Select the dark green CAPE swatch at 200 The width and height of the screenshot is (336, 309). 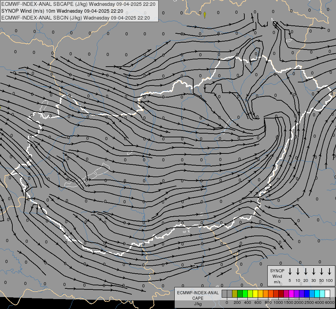tap(240, 294)
